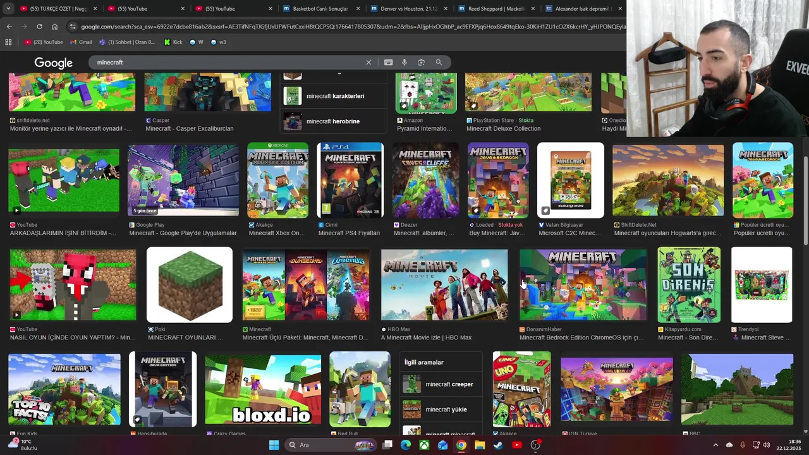Open the YouTube bookmark
Viewport: 809px width, 455px height.
point(44,42)
